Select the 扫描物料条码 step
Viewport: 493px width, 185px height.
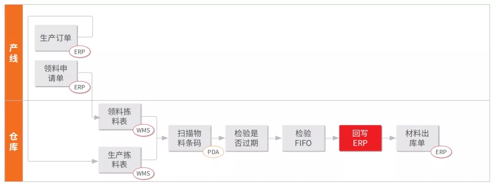[x=189, y=138]
